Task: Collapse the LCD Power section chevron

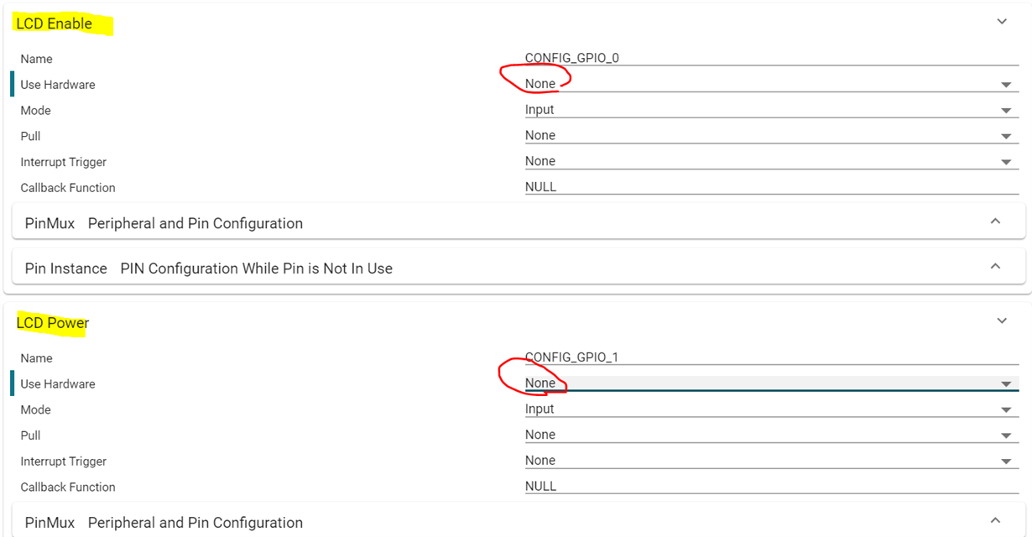Action: tap(1002, 321)
